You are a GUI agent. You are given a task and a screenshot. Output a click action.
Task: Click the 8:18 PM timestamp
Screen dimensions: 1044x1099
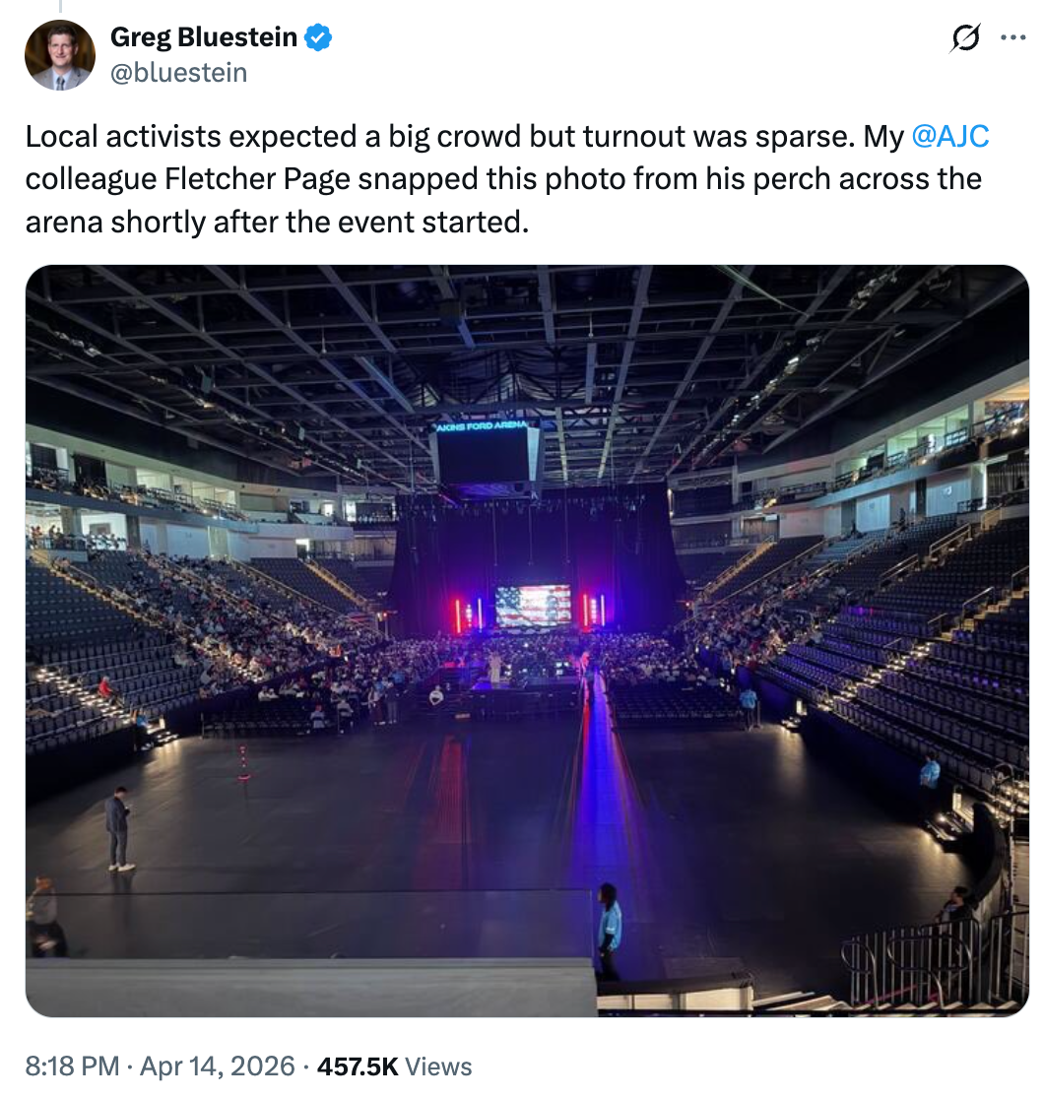click(x=73, y=1067)
